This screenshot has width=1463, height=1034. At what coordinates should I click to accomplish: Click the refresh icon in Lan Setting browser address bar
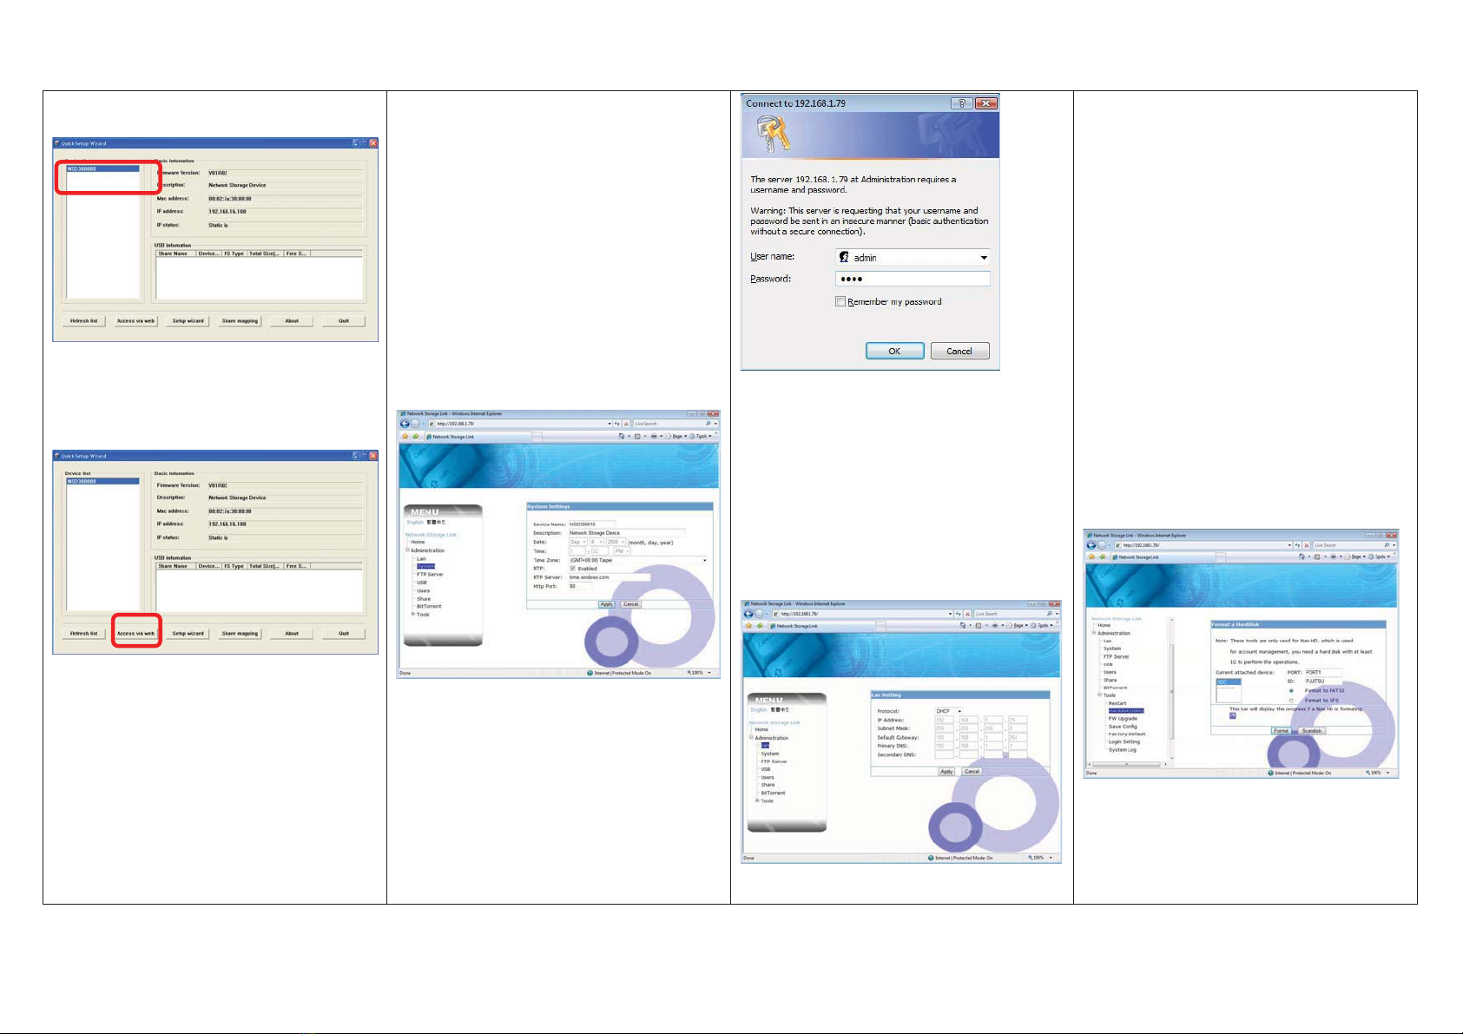click(959, 614)
